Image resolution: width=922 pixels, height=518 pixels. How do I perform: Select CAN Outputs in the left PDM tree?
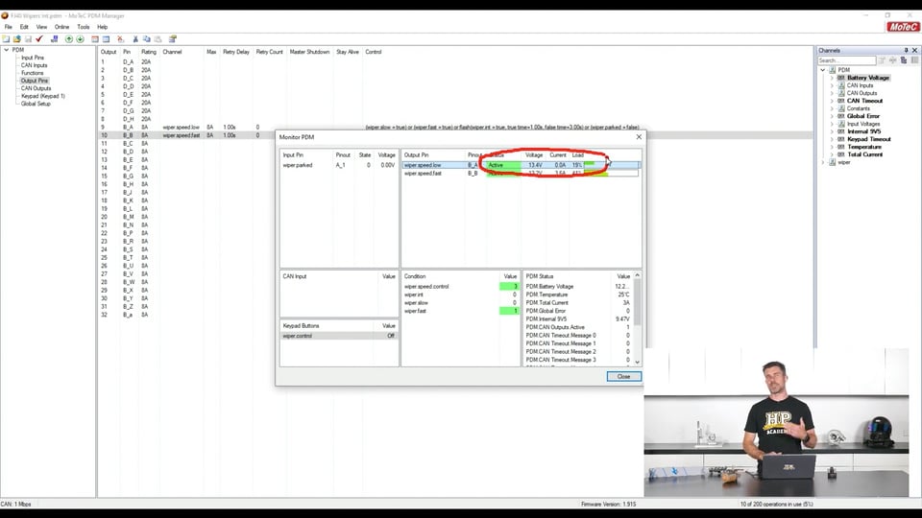pos(36,88)
